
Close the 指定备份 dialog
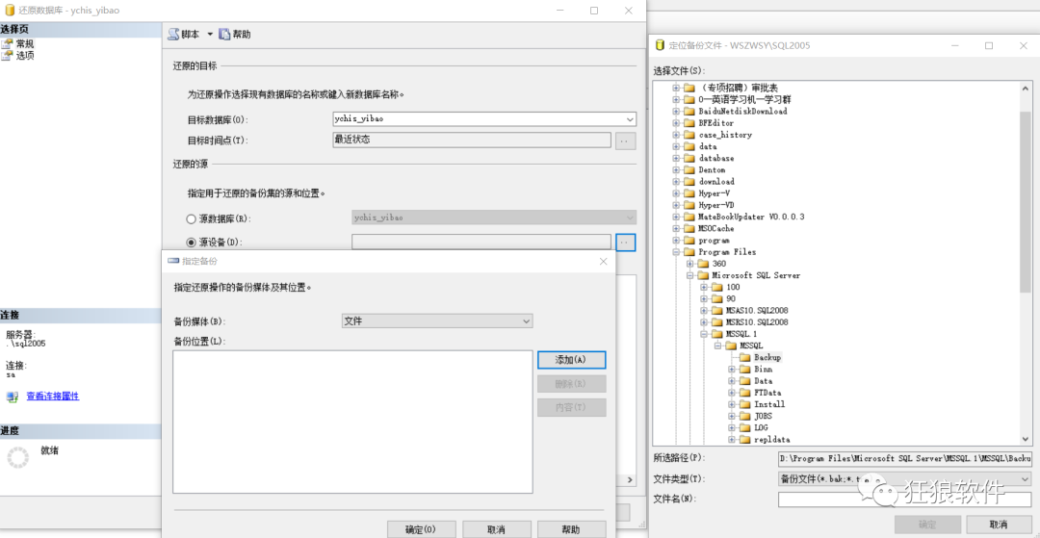(x=603, y=262)
